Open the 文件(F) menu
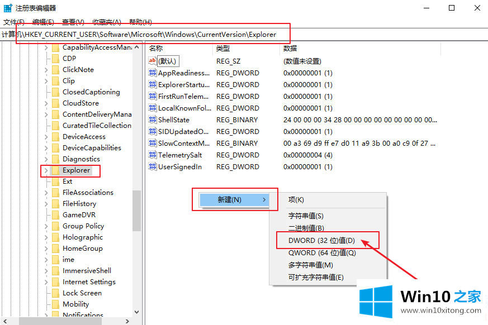The image size is (488, 325). [14, 22]
